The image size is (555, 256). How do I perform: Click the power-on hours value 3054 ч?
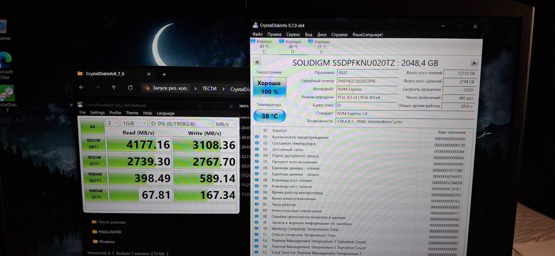pyautogui.click(x=459, y=106)
